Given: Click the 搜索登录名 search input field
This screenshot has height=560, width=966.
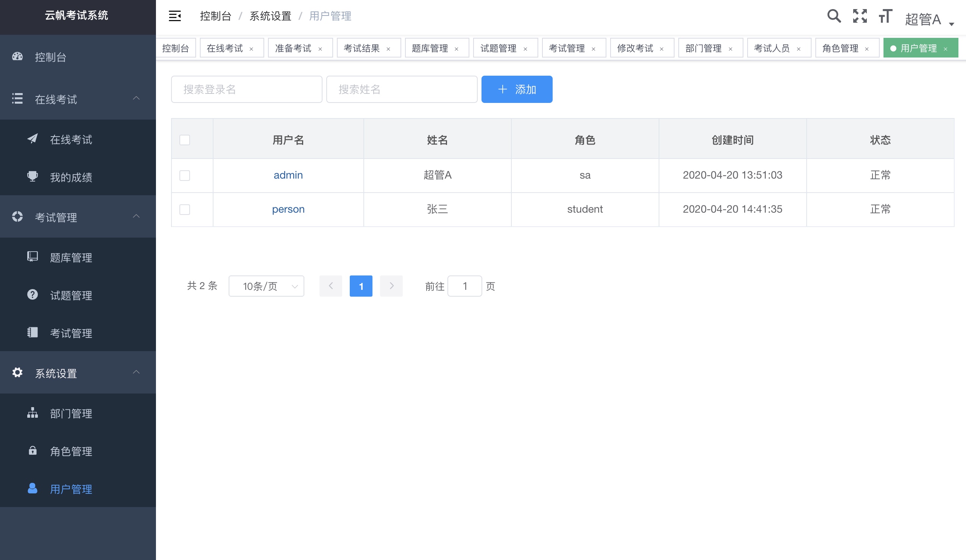Looking at the screenshot, I should (x=246, y=89).
